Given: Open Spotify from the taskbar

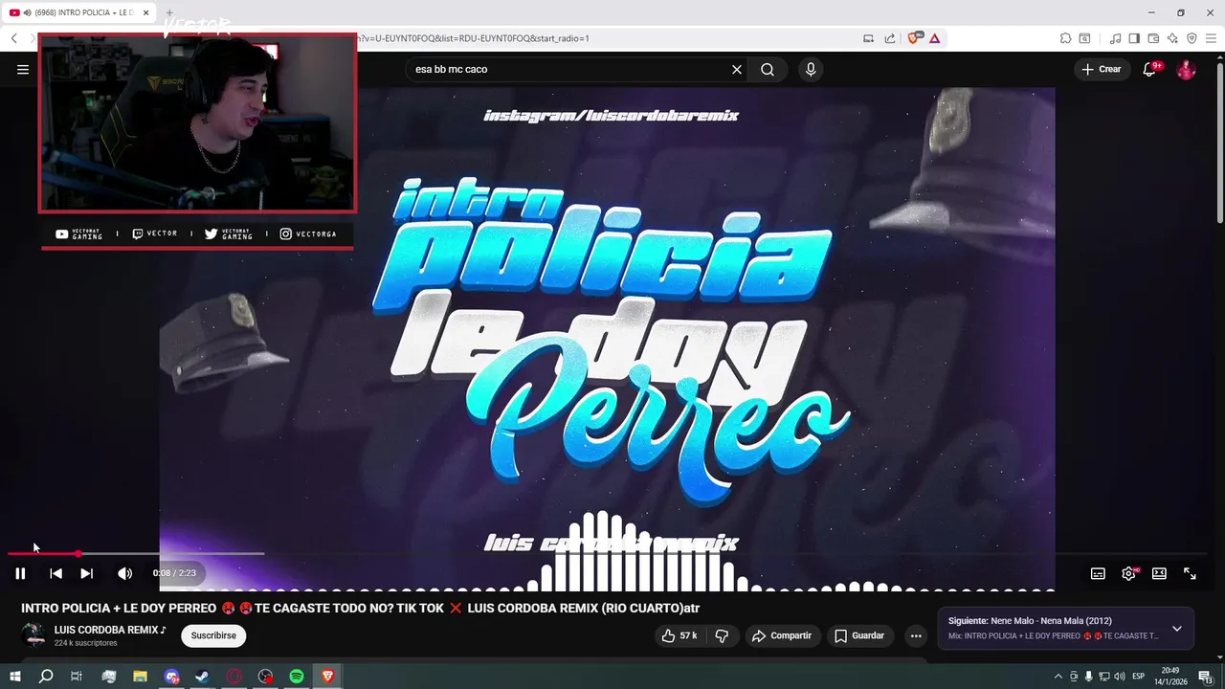Looking at the screenshot, I should pos(297,677).
